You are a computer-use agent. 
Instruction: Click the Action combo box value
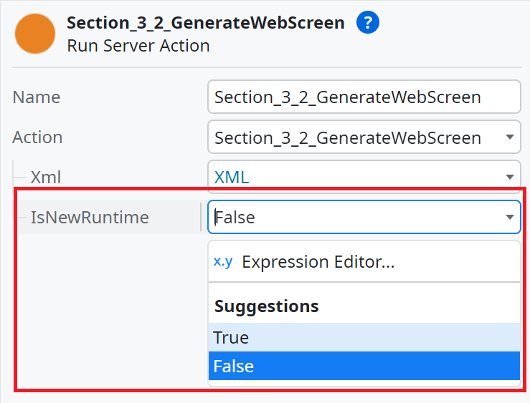tap(348, 137)
